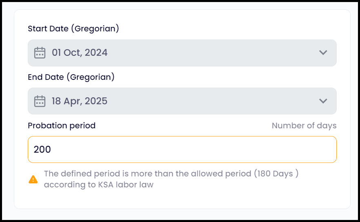
Task: Click "according to KSA labor law" text
Action: click(98, 185)
